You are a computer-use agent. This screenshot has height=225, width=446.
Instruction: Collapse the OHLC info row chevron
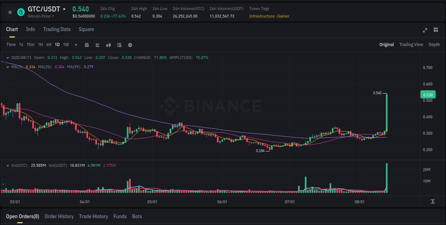point(8,57)
